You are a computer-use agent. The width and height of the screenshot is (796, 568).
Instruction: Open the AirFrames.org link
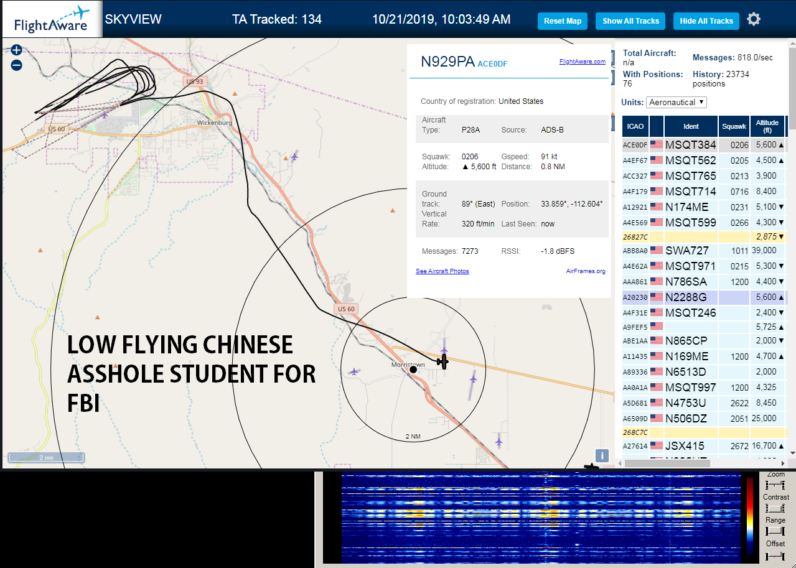pyautogui.click(x=586, y=271)
